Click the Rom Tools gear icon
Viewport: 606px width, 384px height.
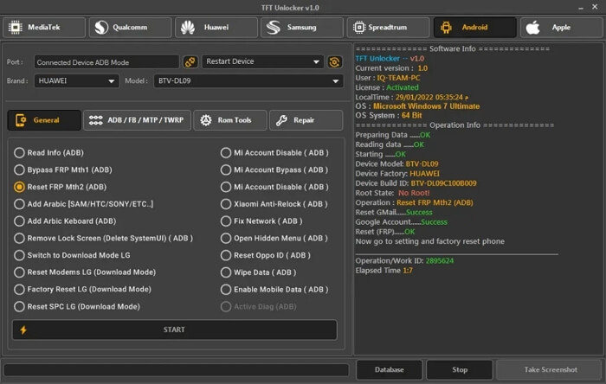tap(206, 120)
